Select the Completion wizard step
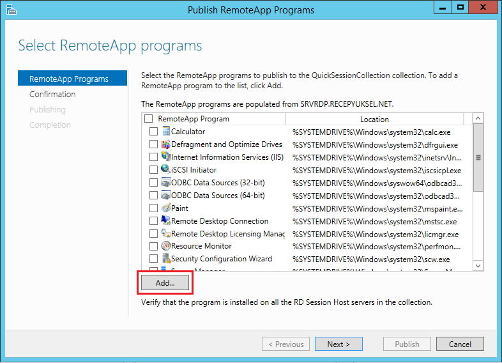The width and height of the screenshot is (502, 363). click(50, 125)
